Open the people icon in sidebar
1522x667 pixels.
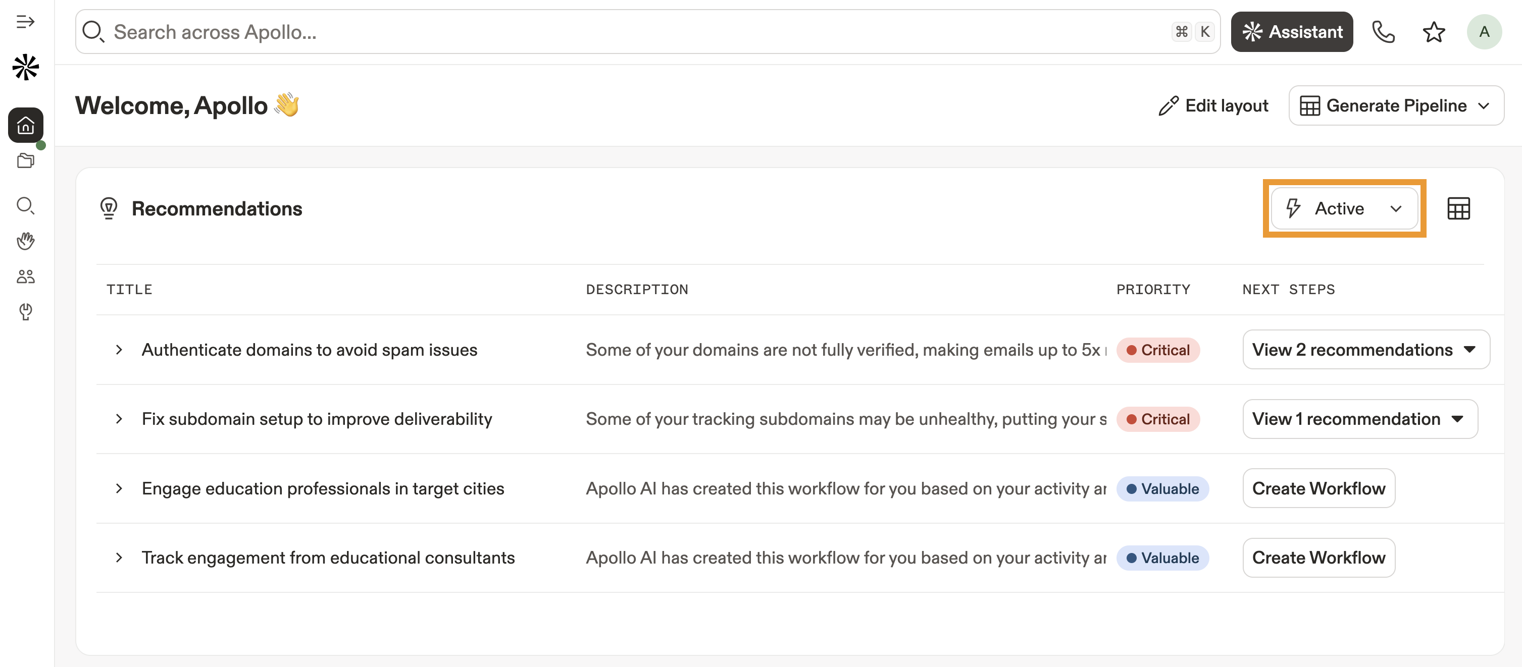coord(25,276)
